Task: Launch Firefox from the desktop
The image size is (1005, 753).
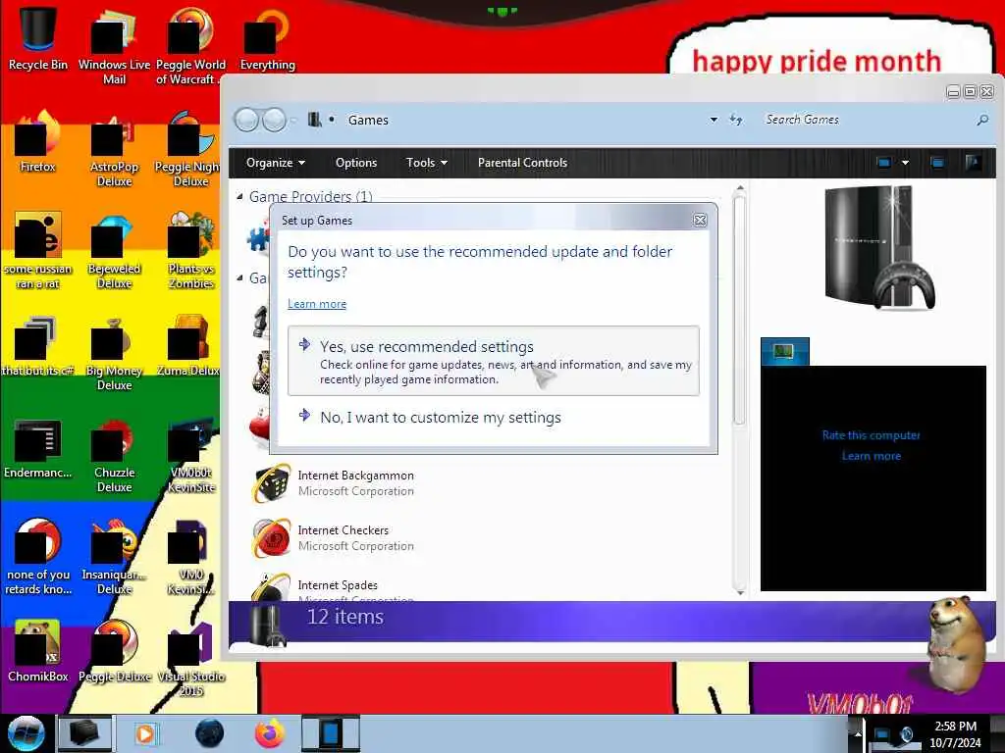Action: (x=37, y=141)
